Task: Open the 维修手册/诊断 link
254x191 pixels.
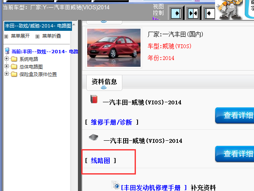Action: (111, 122)
